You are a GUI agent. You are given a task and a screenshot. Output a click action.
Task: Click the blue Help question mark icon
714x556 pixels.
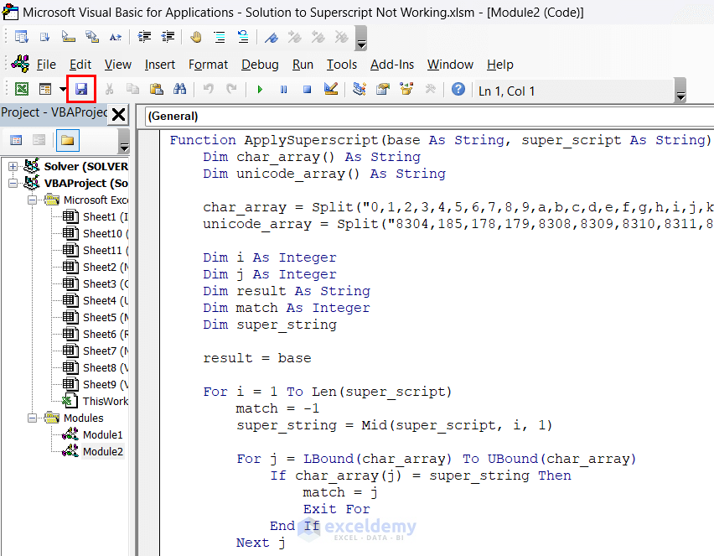[458, 89]
